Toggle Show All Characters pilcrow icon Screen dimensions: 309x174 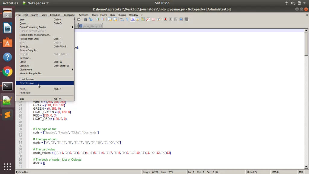point(127,19)
